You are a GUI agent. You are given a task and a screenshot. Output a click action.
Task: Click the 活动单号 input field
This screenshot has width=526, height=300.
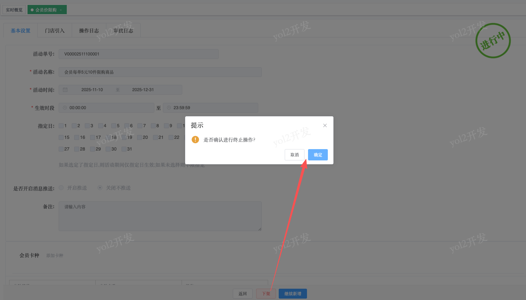click(138, 54)
